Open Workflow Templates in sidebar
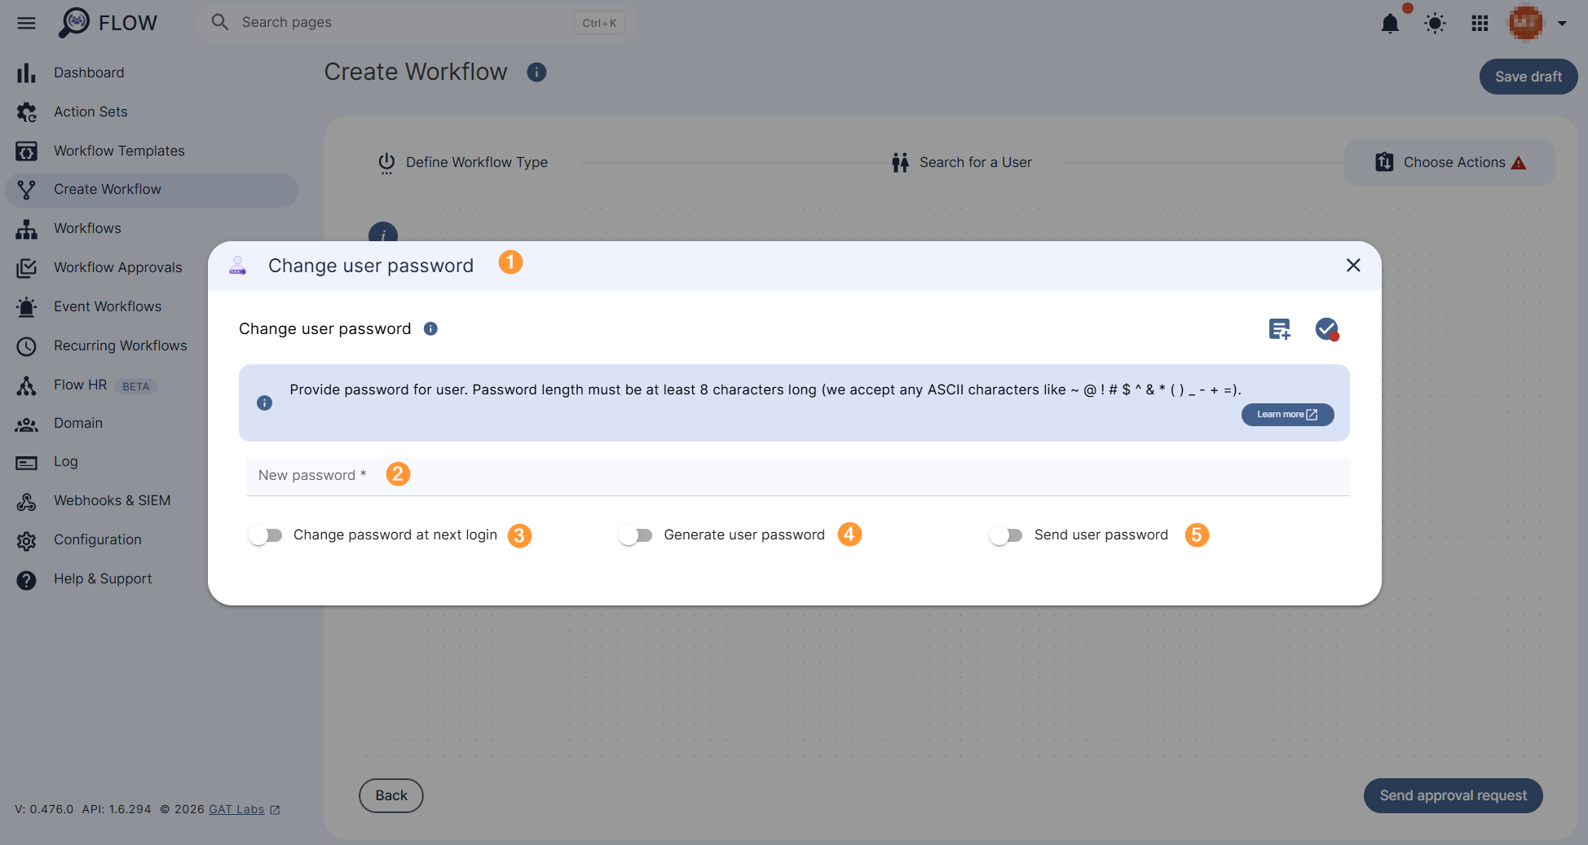The image size is (1588, 845). coord(119,151)
